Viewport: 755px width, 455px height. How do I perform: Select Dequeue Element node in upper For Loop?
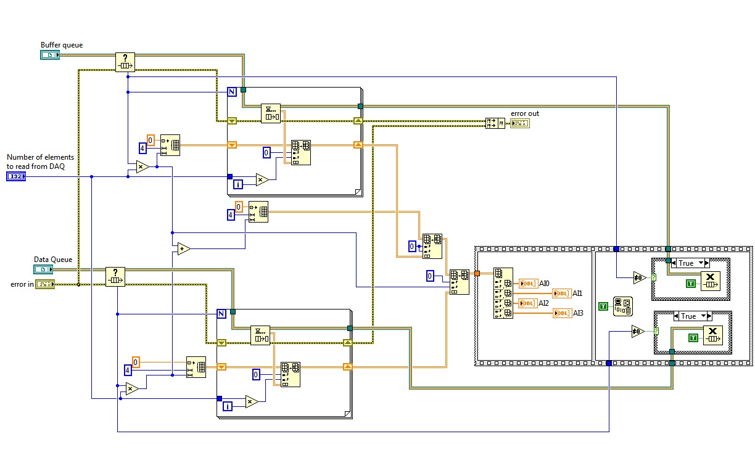[271, 113]
